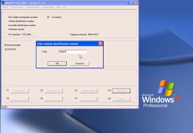The image size is (193, 133).
Task: Click the 'Bootsectorupdate' label
Action: [x=13, y=45]
